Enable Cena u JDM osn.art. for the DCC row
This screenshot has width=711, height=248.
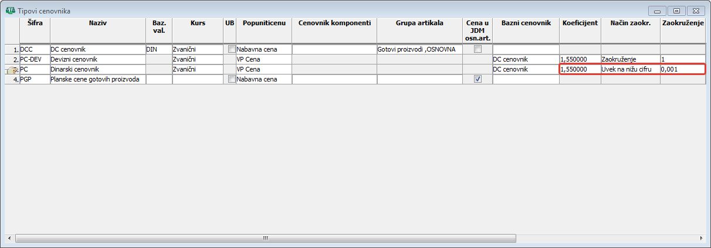point(478,49)
